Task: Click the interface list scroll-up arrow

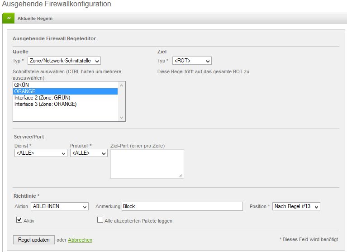Action: point(121,85)
